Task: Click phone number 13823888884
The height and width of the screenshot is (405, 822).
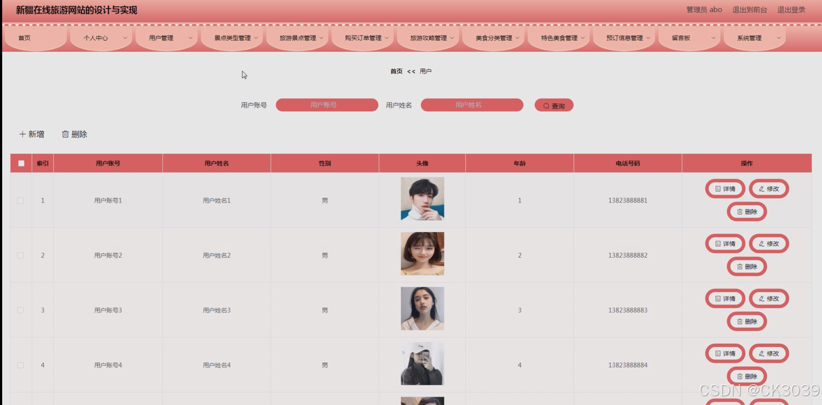Action: (x=628, y=365)
